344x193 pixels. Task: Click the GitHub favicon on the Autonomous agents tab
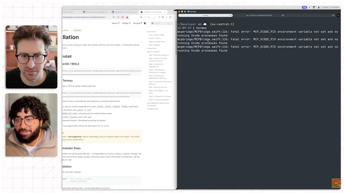pos(113,12)
